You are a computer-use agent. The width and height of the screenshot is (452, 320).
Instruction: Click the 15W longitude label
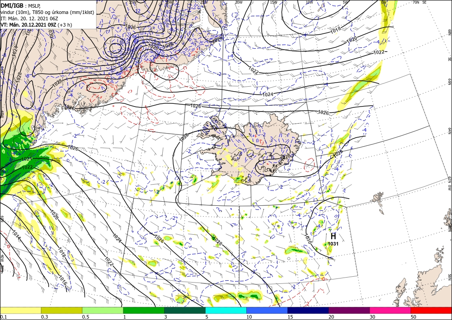274,2
